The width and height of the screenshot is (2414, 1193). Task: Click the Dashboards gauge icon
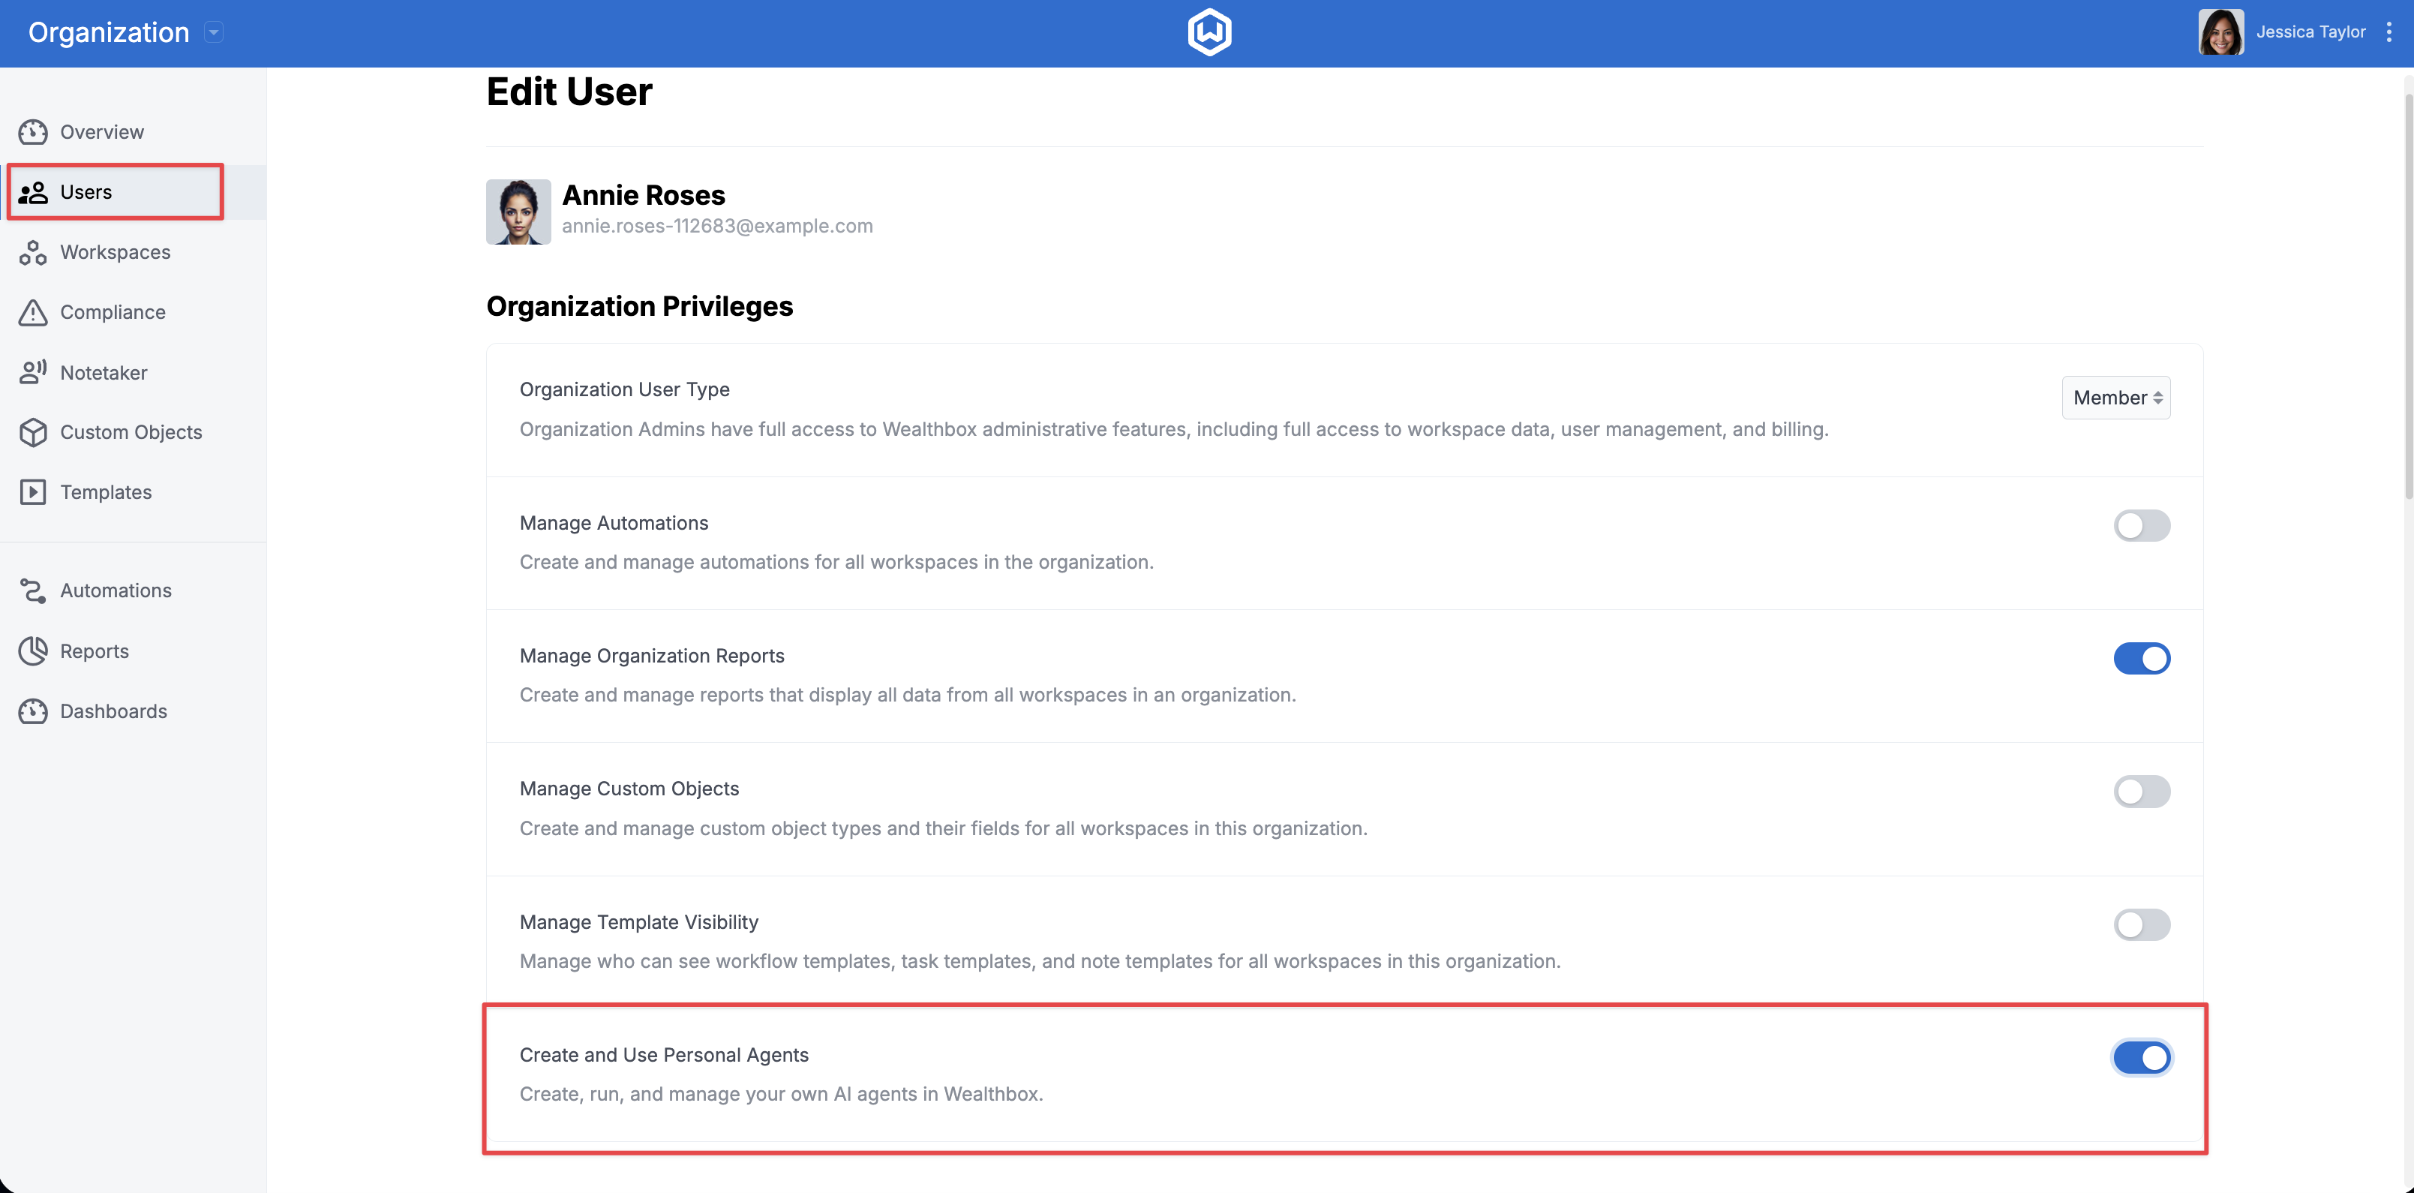point(33,711)
